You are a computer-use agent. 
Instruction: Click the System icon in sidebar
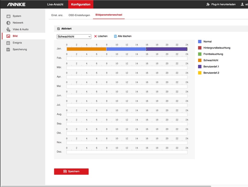pos(8,16)
